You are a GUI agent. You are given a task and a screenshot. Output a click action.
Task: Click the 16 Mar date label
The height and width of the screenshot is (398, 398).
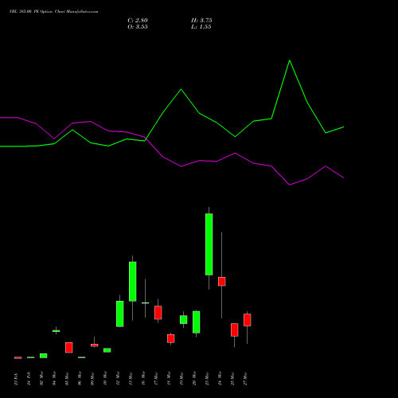[x=143, y=379]
